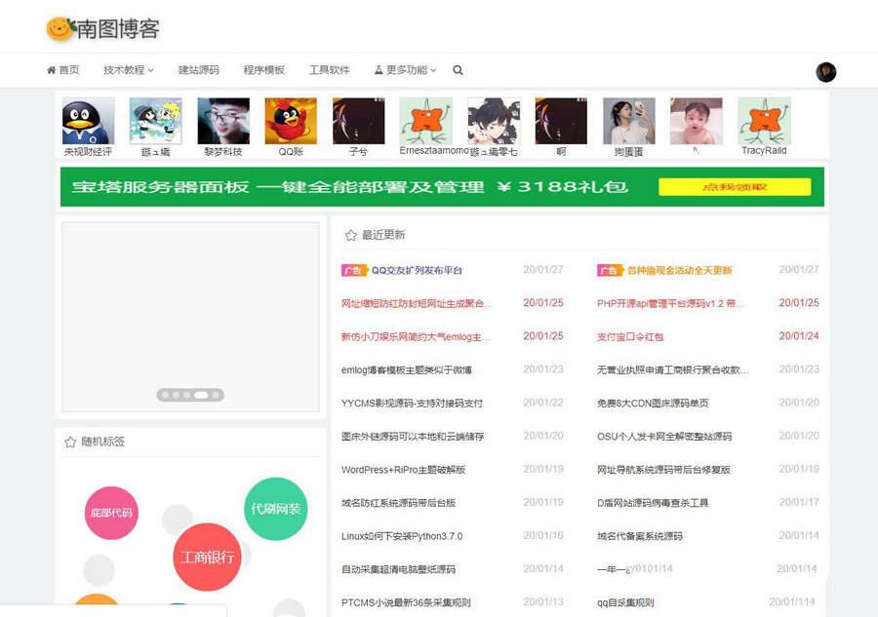This screenshot has height=617, width=878.
Task: Open 域名防红系统源码带后台版 article
Action: coord(398,502)
